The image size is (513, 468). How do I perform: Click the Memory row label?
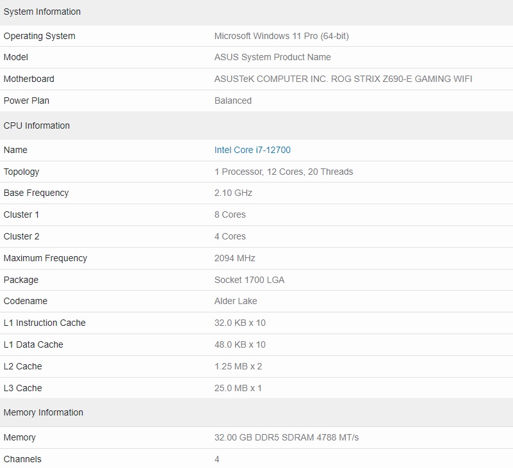(19, 437)
